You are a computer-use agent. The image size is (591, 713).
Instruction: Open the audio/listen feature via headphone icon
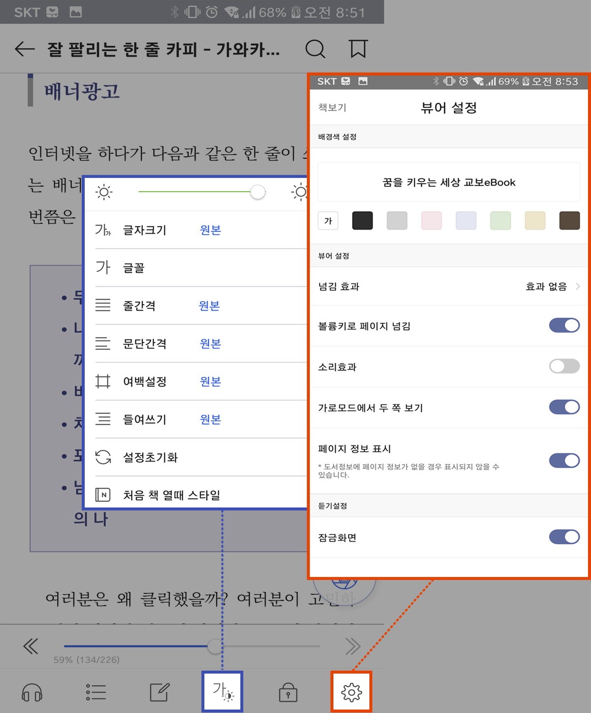31,692
